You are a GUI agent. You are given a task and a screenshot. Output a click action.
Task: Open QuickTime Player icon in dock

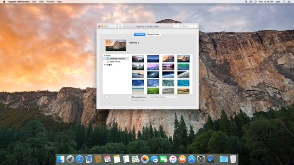(x=210, y=159)
